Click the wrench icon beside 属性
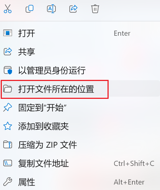160x190 pixels. (8, 182)
